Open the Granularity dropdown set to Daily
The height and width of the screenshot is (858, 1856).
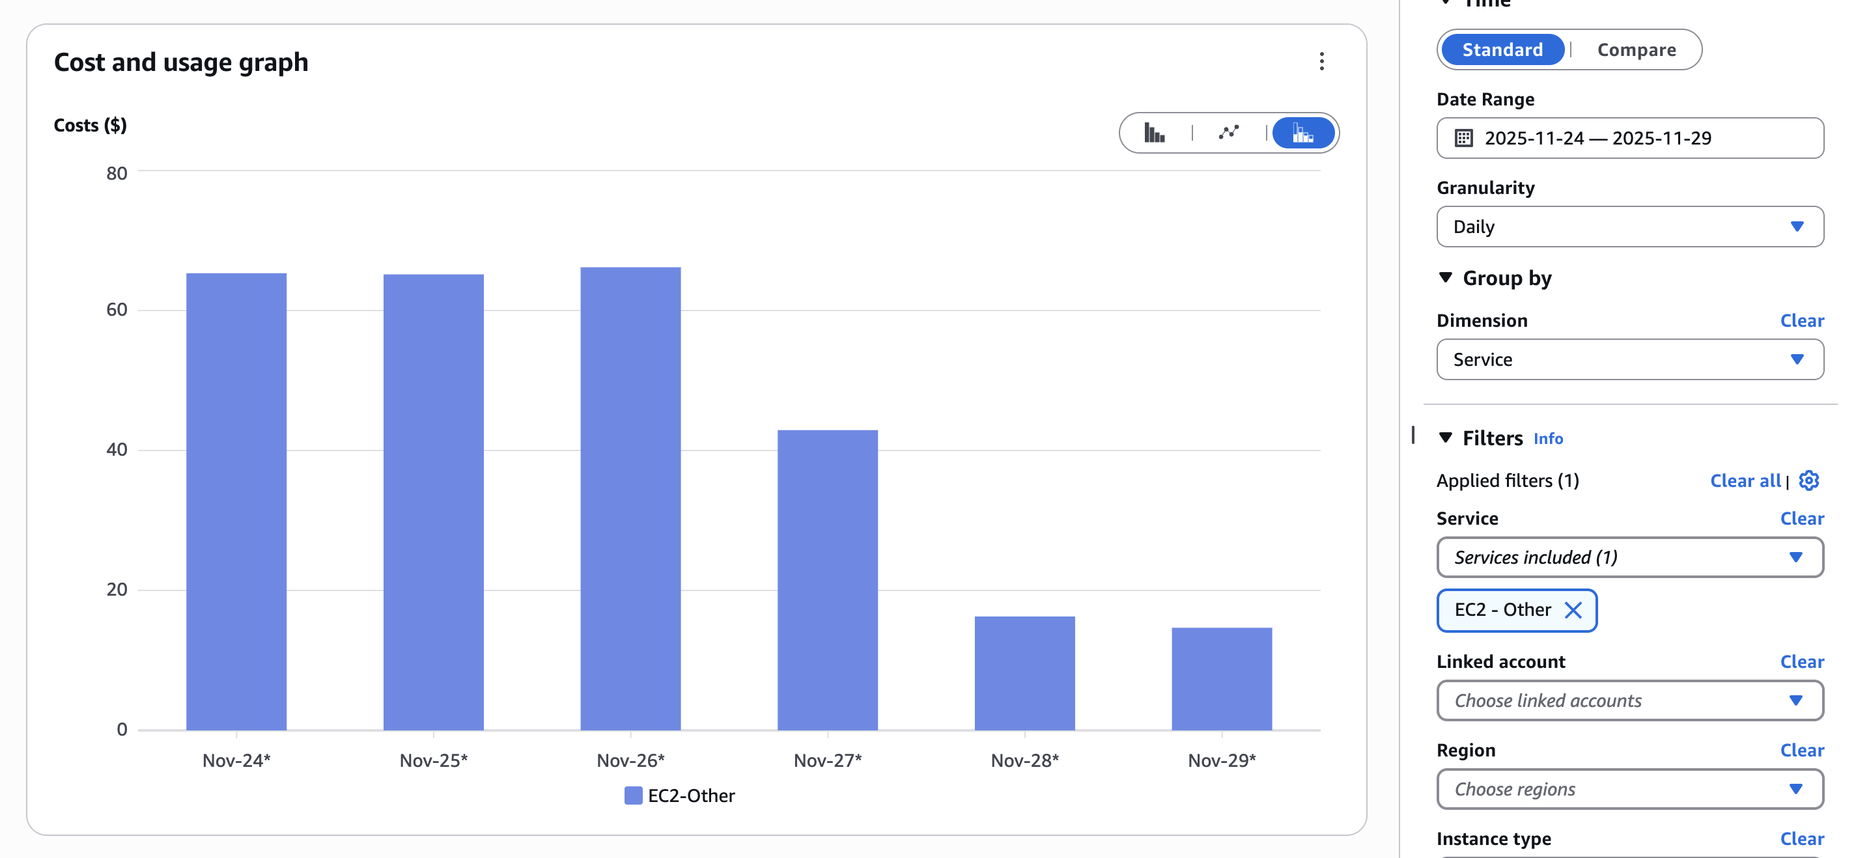click(x=1631, y=226)
